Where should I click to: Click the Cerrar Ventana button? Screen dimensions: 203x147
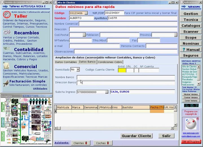click(191, 101)
